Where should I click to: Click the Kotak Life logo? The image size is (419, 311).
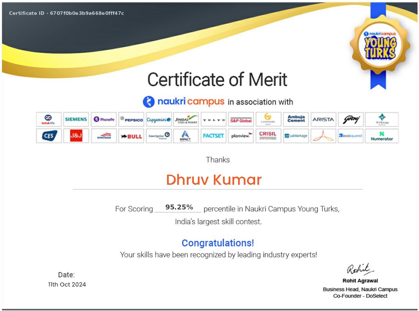tap(48, 119)
